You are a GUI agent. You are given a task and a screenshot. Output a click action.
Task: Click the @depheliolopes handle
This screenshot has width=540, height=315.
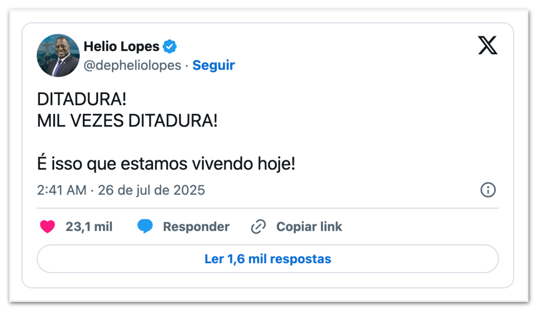(x=132, y=65)
